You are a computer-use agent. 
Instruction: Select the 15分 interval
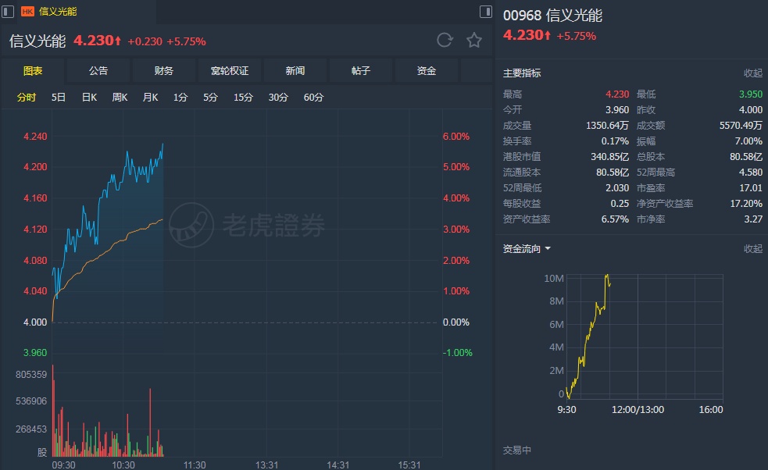pyautogui.click(x=243, y=98)
